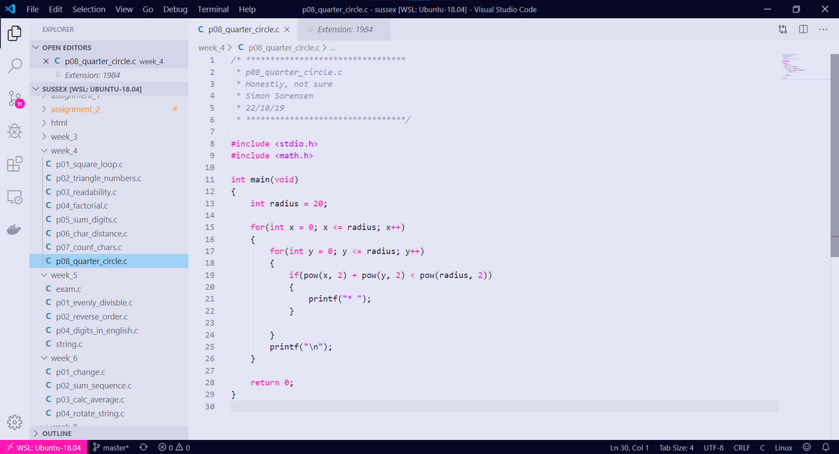Switch to the Extension: 1984 tab
Viewport: 839px width, 454px height.
tap(344, 29)
